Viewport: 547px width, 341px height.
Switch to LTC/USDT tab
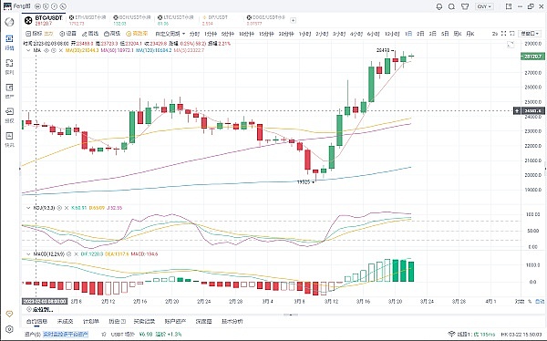175,20
